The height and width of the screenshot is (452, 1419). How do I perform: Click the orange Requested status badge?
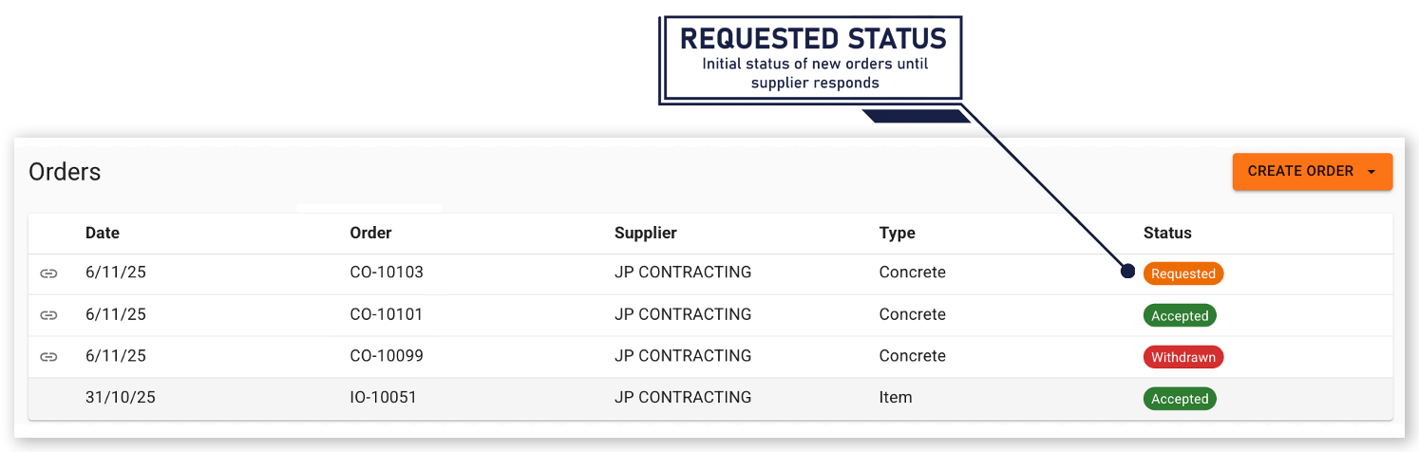point(1182,273)
